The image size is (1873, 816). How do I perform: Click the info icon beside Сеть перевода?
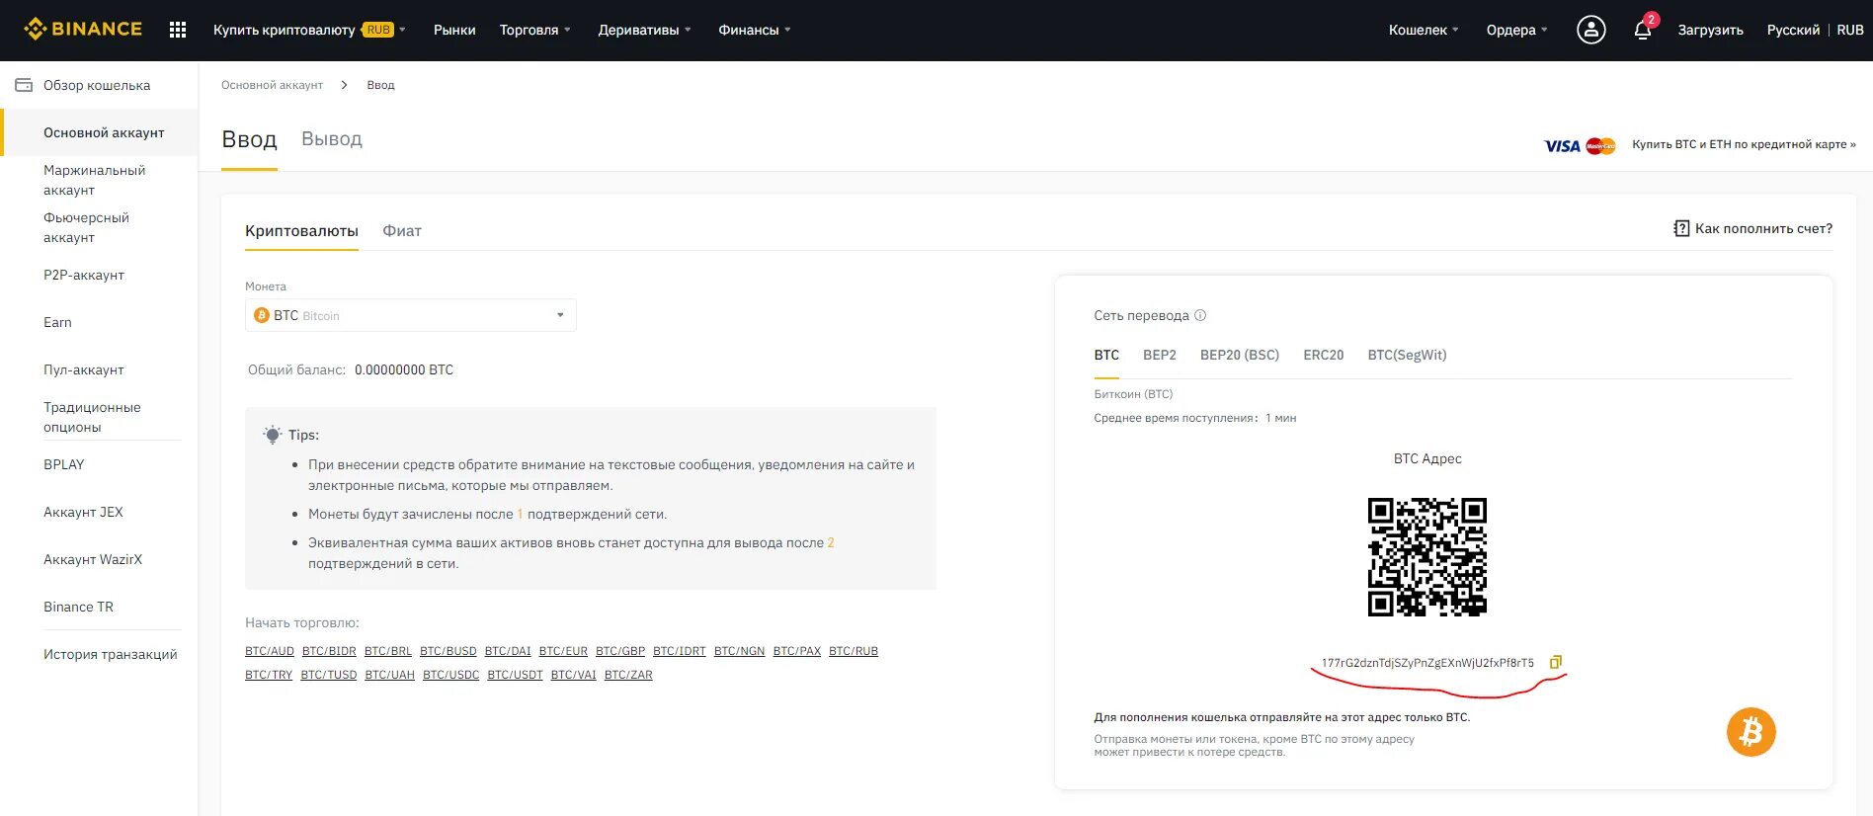[1200, 315]
